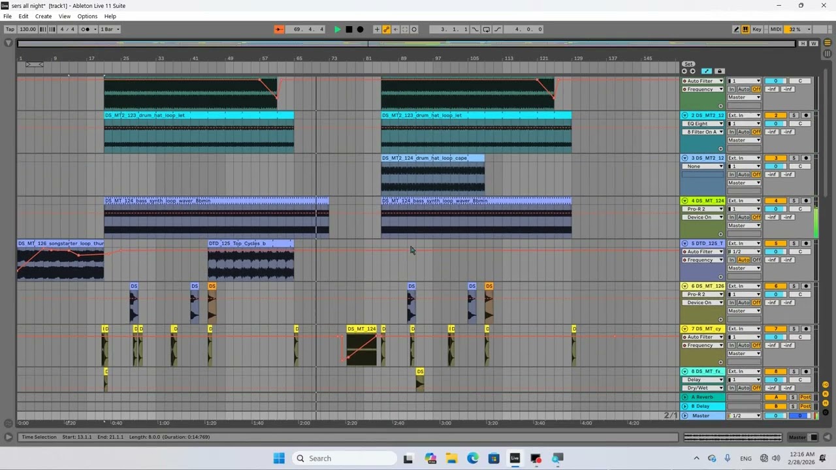Toggle the Loop switch in transport bar
Screen dimensions: 836x470
pyautogui.click(x=486, y=29)
